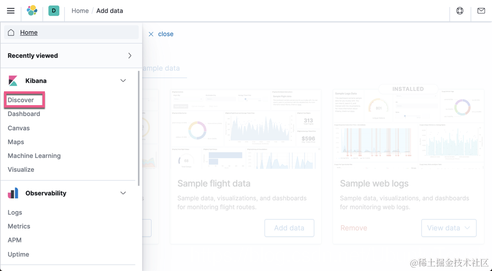Open the newsfeed mail icon
Image resolution: width=492 pixels, height=271 pixels.
click(481, 11)
